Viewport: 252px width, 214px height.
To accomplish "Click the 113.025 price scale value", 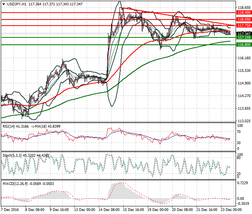I will 244,121.
